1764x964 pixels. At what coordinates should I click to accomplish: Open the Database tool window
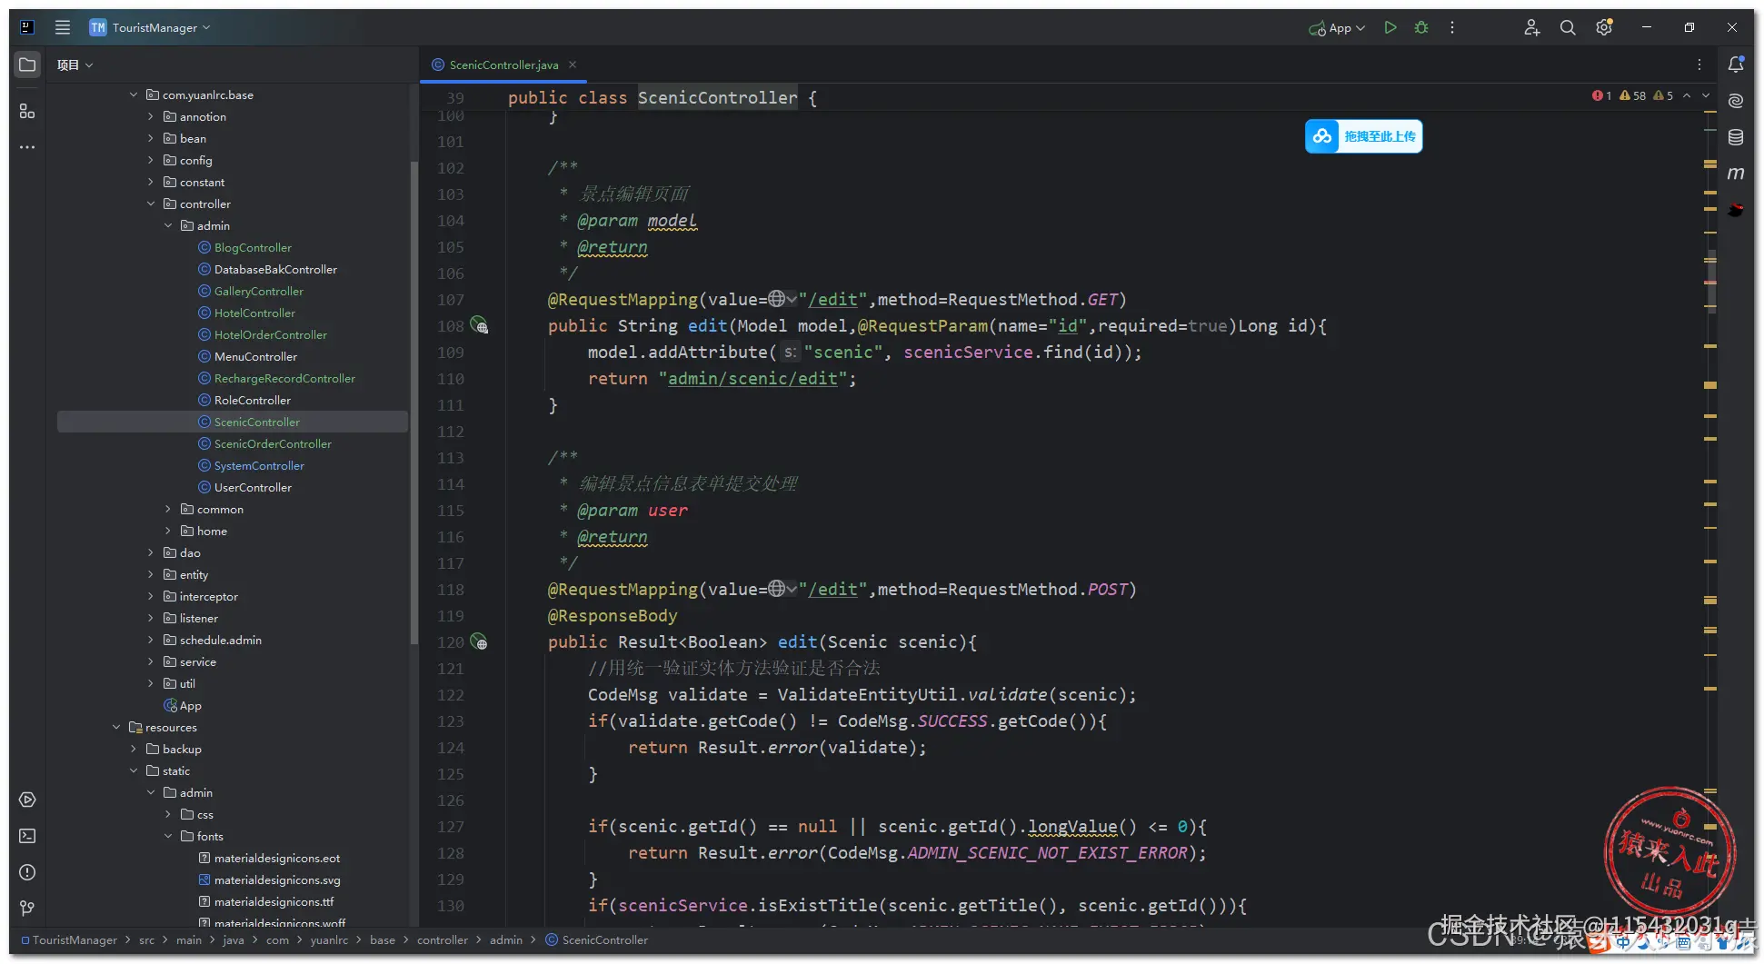click(1736, 137)
